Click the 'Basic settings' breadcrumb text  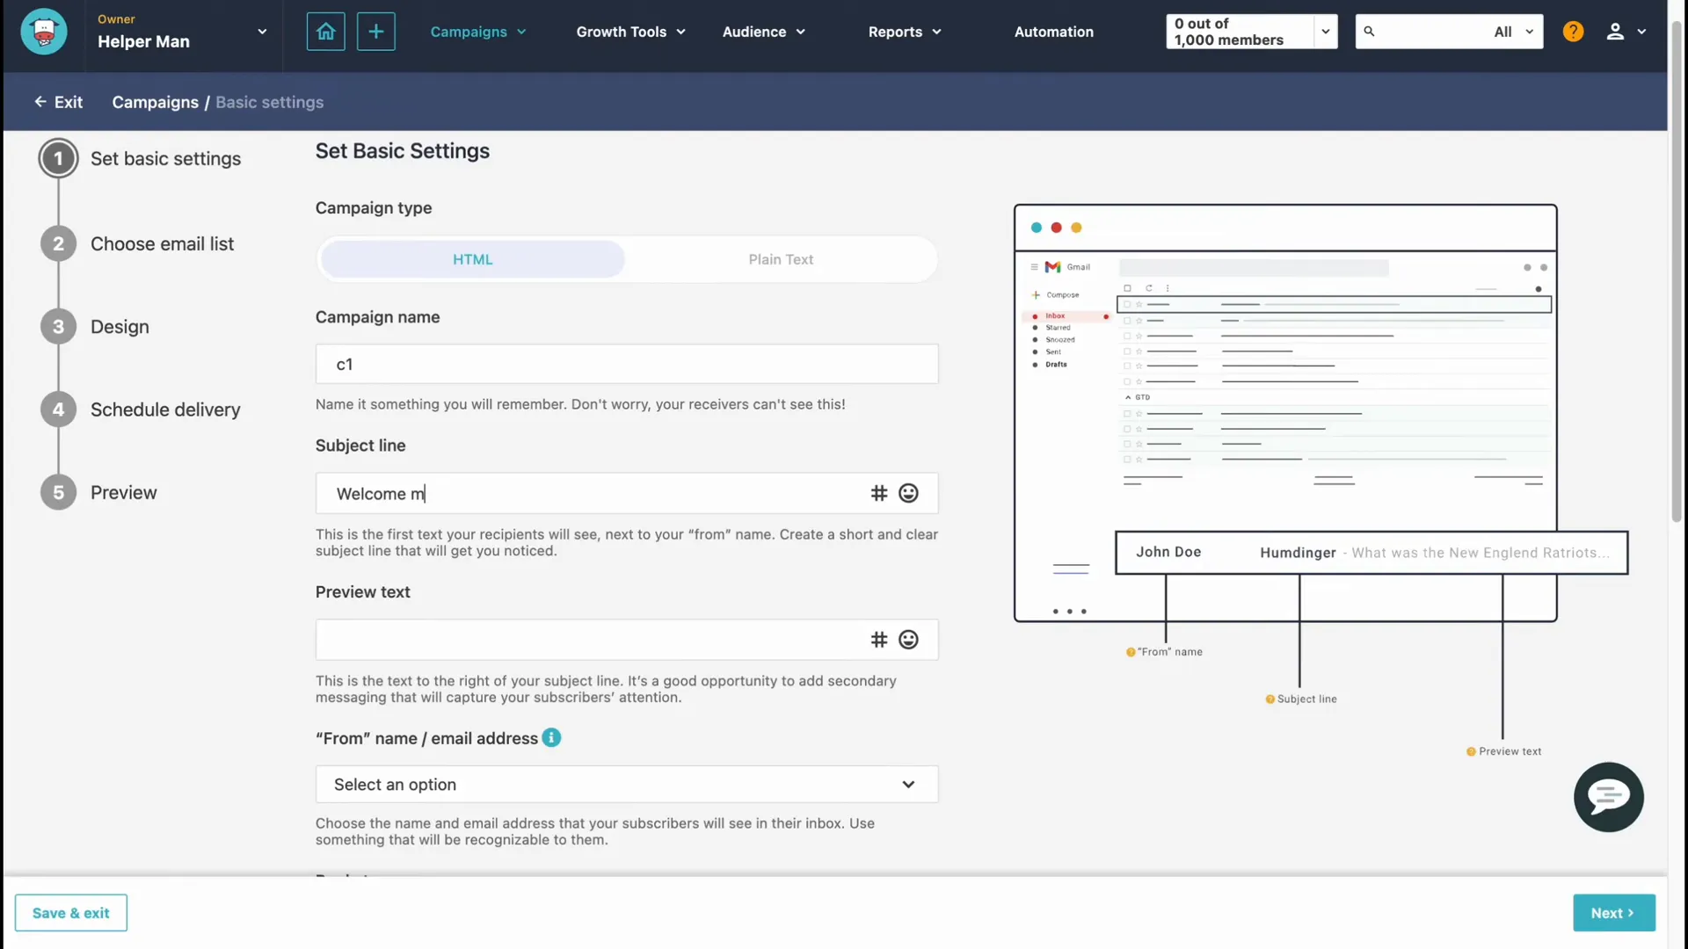click(269, 102)
